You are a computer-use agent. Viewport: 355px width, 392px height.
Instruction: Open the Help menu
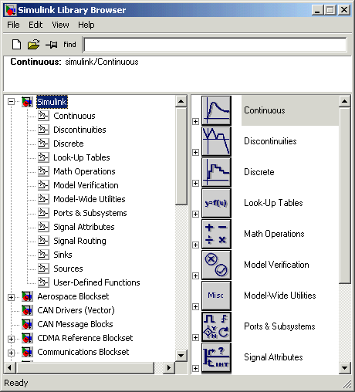[86, 25]
